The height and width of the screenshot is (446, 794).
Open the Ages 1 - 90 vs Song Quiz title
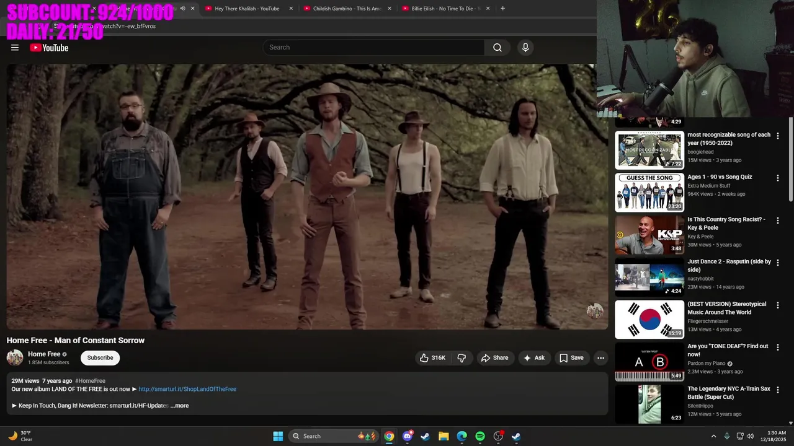pyautogui.click(x=720, y=177)
